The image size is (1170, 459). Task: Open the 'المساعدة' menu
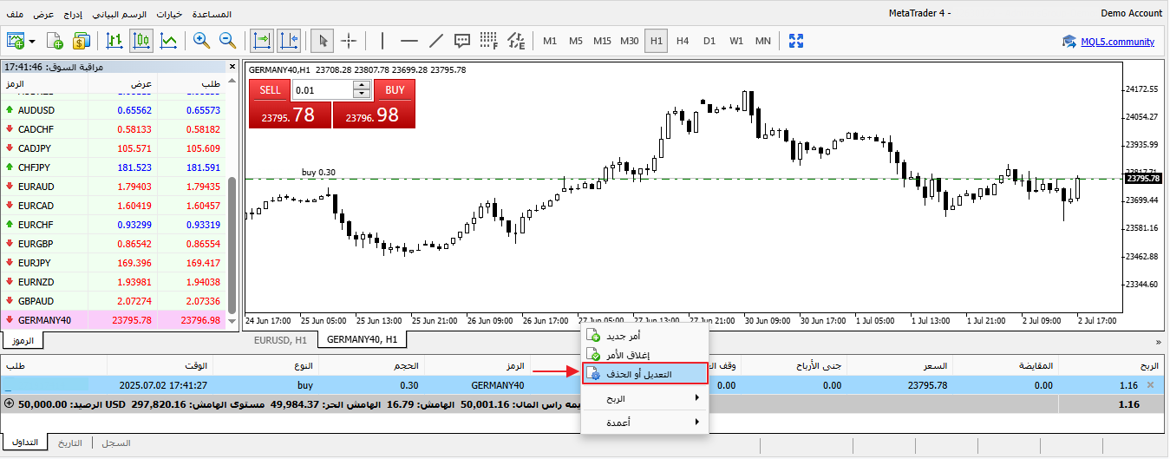(210, 14)
